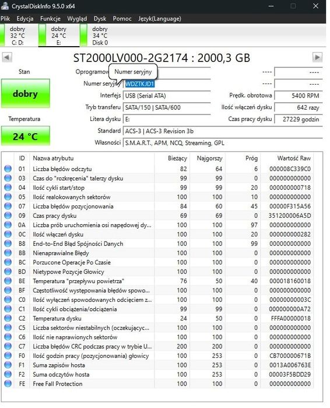330x408 pixels.
Task: Select the E: disk tab
Action: [x=59, y=36]
